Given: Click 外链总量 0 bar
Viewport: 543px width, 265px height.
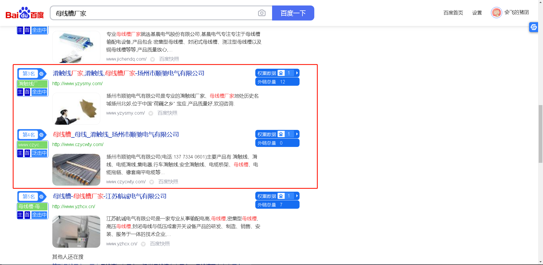Looking at the screenshot, I should coord(277,143).
